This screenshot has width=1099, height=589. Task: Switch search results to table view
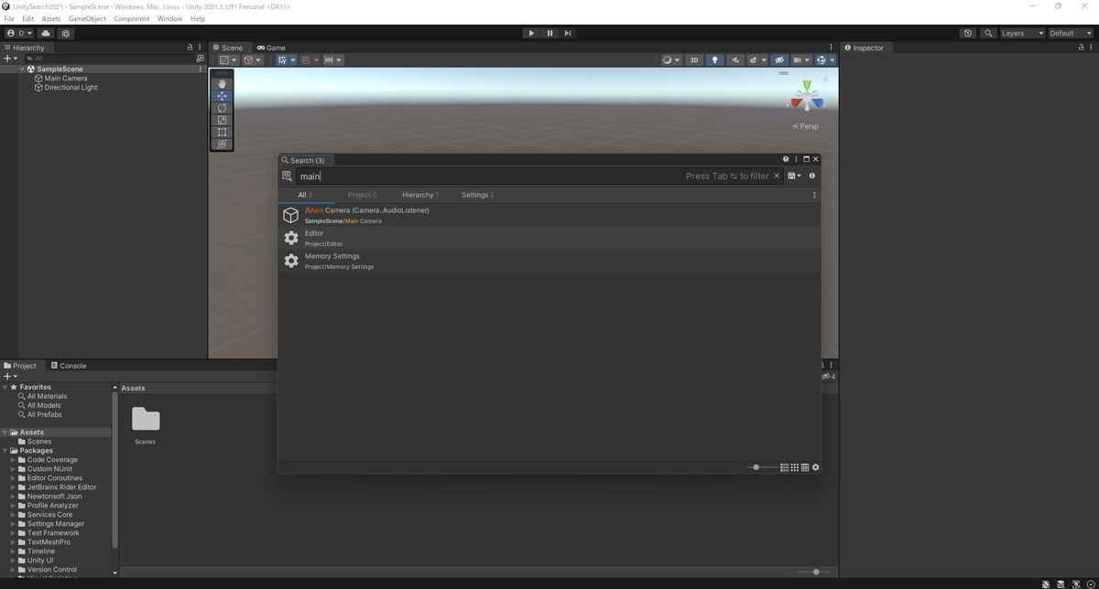[x=804, y=467]
